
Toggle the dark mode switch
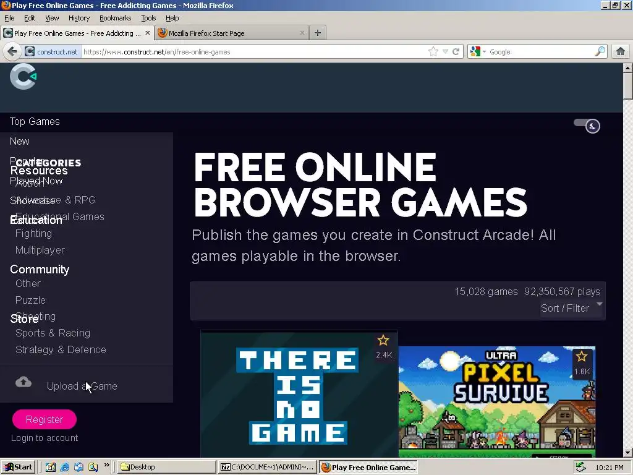click(x=587, y=125)
